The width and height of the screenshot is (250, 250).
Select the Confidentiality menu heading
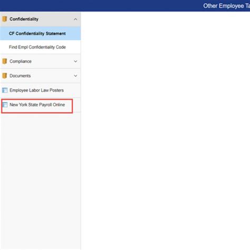click(24, 19)
